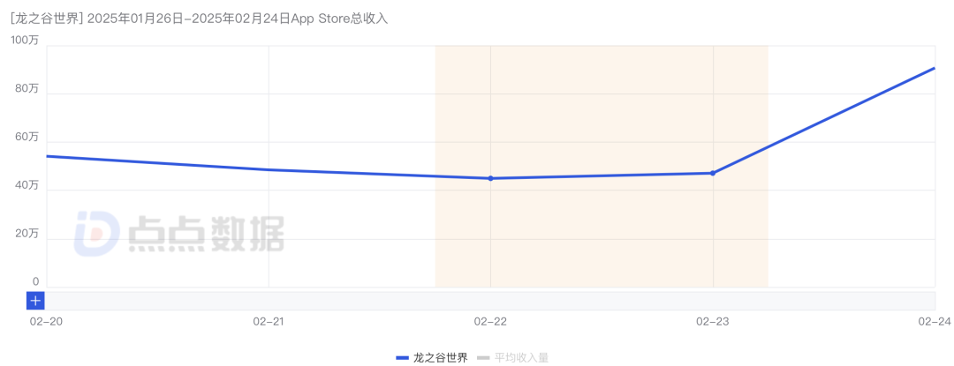Click the chart title with App Store总收入
Screen dimensions: 954x366
[x=200, y=18]
